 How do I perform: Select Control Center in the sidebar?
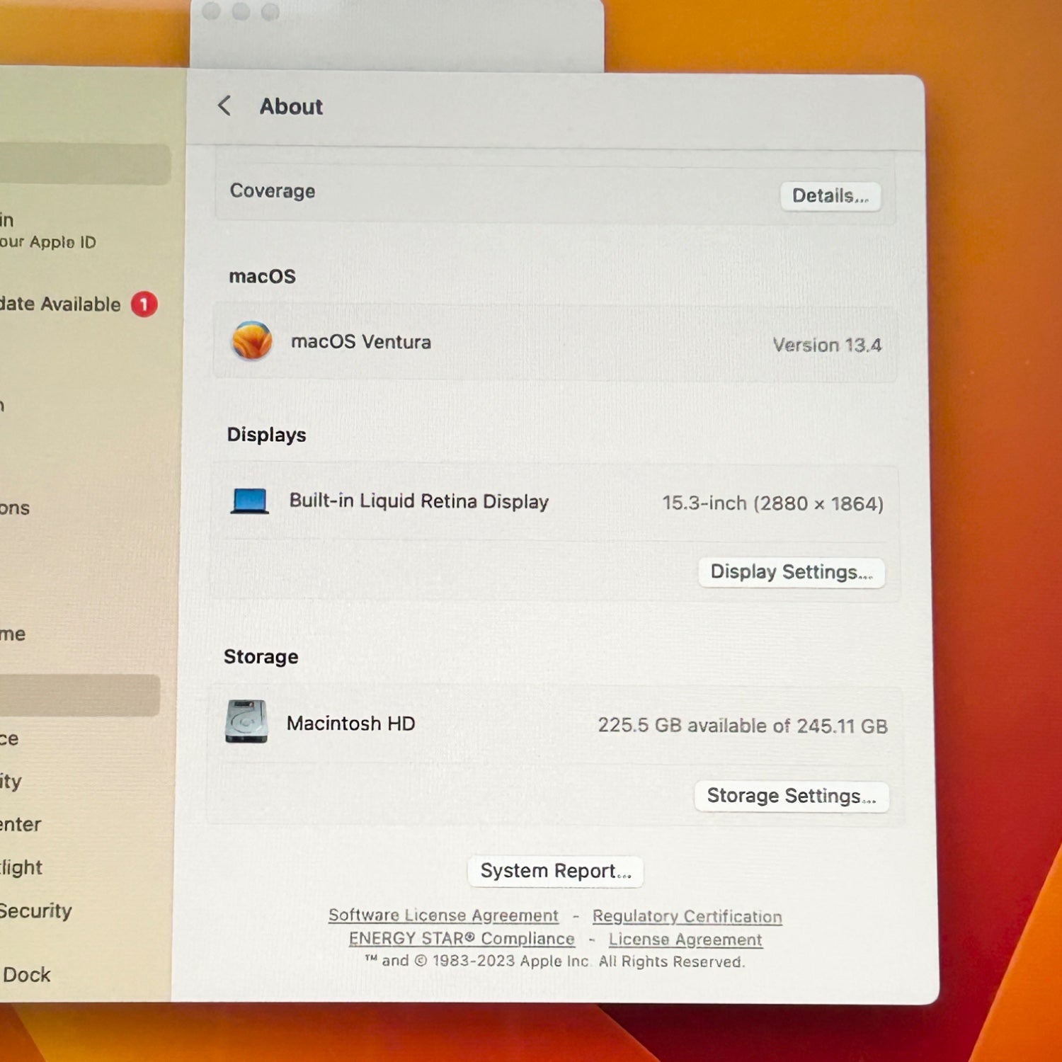tap(21, 825)
